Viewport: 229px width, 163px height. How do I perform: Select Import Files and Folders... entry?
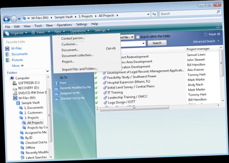point(80,69)
